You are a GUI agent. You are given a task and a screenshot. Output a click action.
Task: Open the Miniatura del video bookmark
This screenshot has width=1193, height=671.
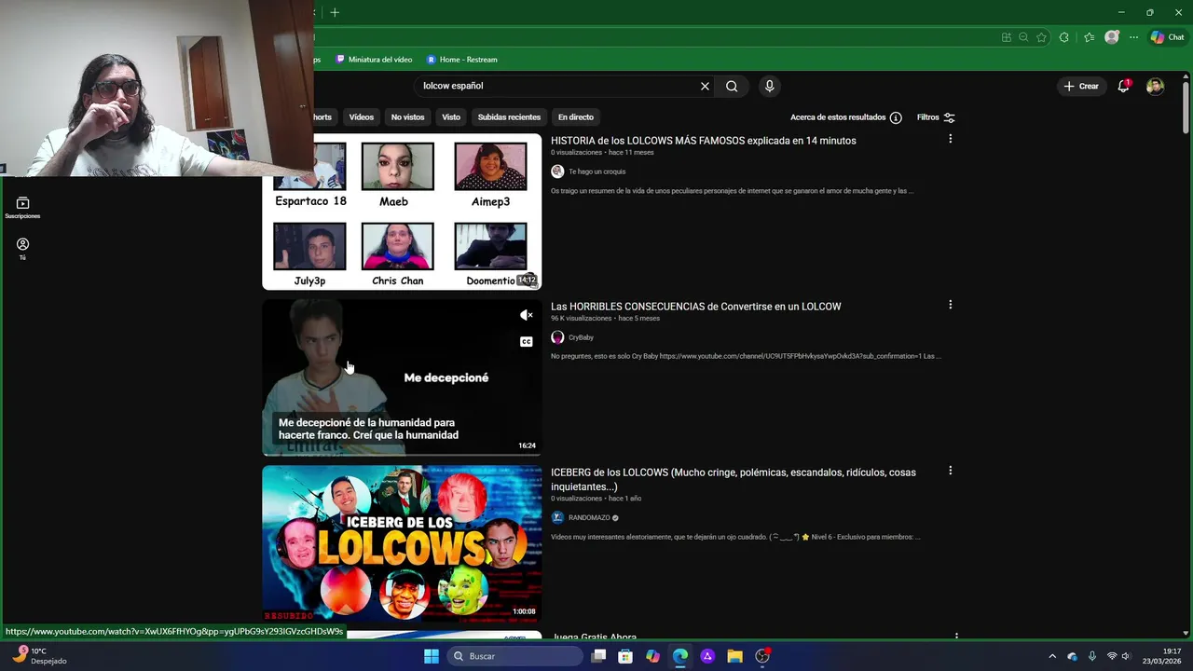click(x=374, y=60)
